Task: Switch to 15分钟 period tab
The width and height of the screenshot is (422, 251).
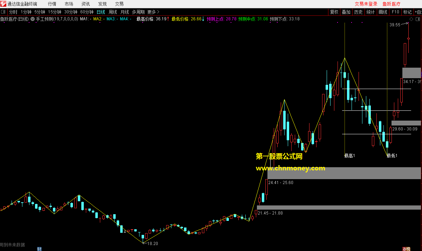Action: tap(54, 12)
